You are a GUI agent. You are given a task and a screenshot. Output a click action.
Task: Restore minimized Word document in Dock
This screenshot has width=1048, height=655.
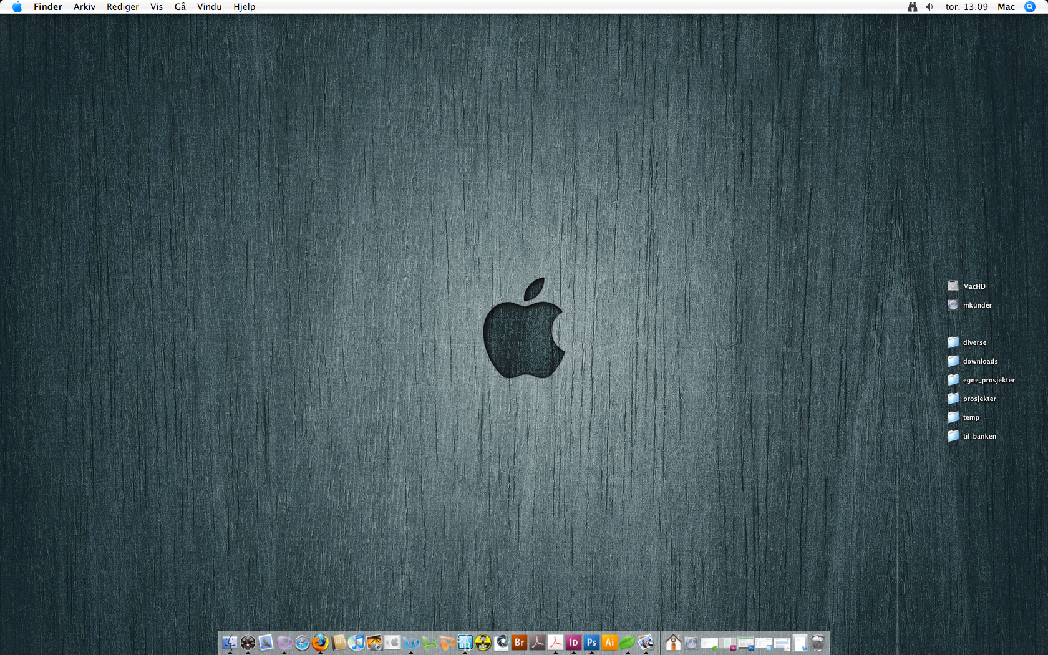800,643
